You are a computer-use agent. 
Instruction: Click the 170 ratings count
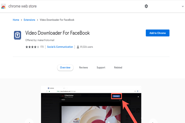click(42, 47)
